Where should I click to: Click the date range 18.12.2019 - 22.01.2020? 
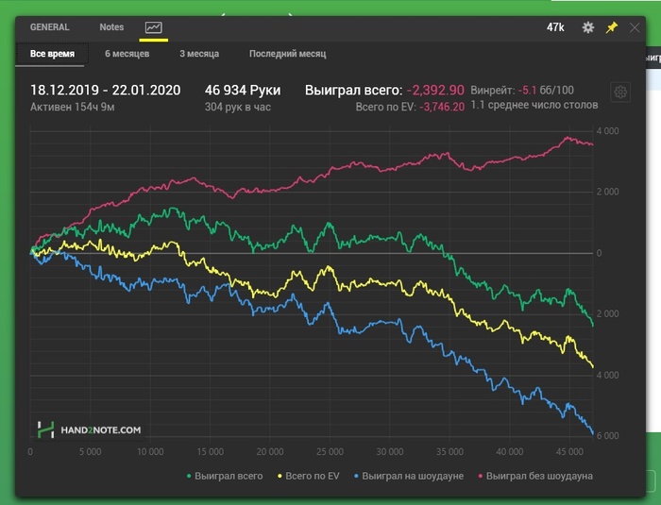click(106, 91)
